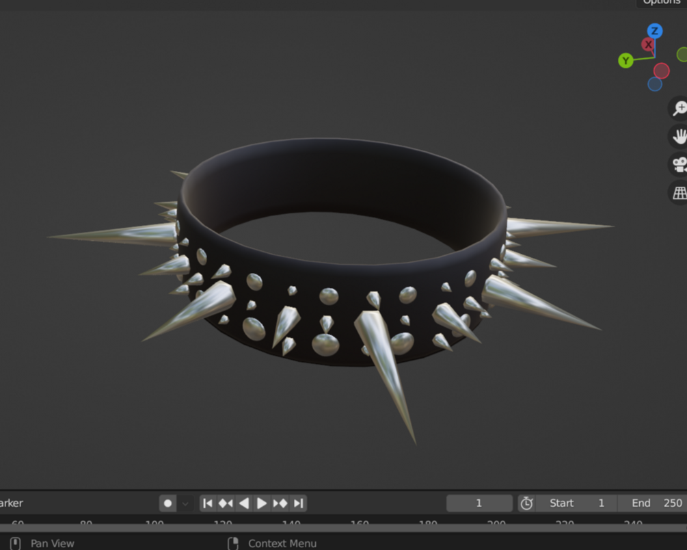
Task: Click the zoom view magnifier icon
Action: pos(679,108)
